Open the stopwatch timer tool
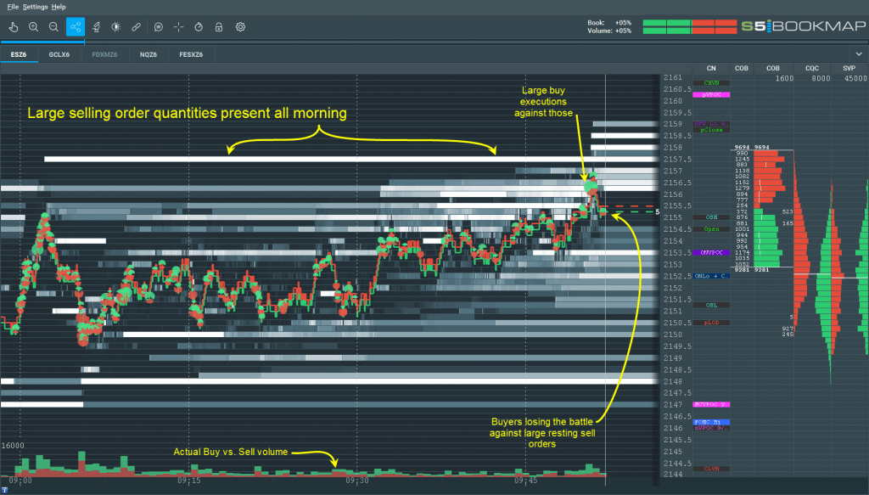This screenshot has height=495, width=869. (197, 26)
